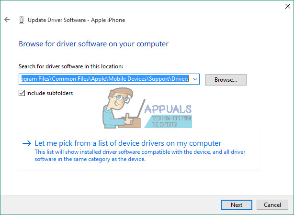Toggle the Include subfolders checkbox
The image size is (294, 215).
pyautogui.click(x=22, y=93)
